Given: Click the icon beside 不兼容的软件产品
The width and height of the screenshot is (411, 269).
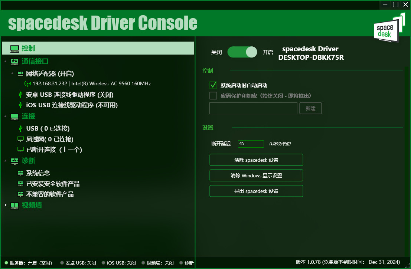Looking at the screenshot, I should (20, 194).
